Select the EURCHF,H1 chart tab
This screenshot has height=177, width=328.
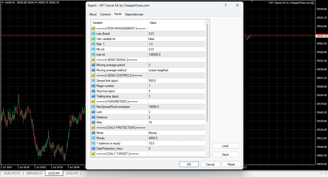pyautogui.click(x=13, y=173)
